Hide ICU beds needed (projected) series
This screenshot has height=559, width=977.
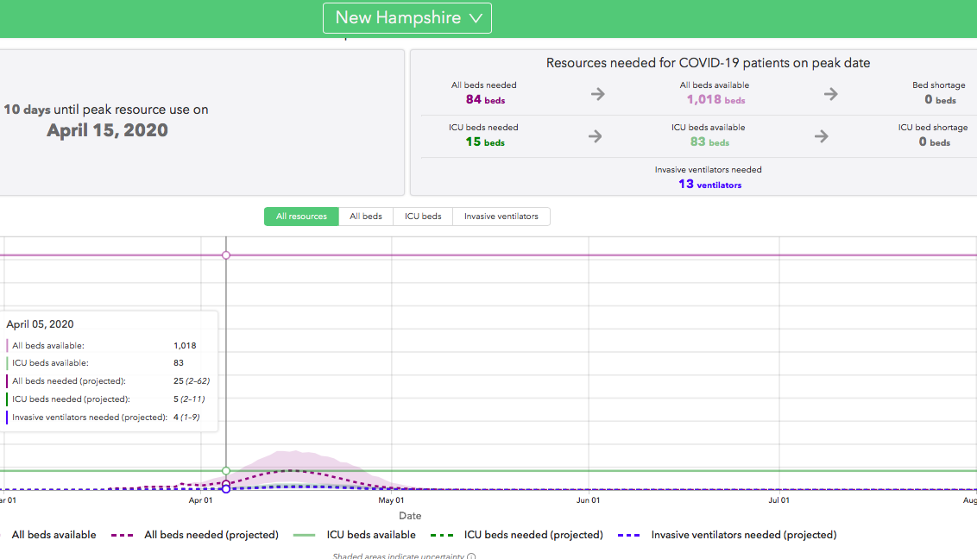[x=519, y=535]
